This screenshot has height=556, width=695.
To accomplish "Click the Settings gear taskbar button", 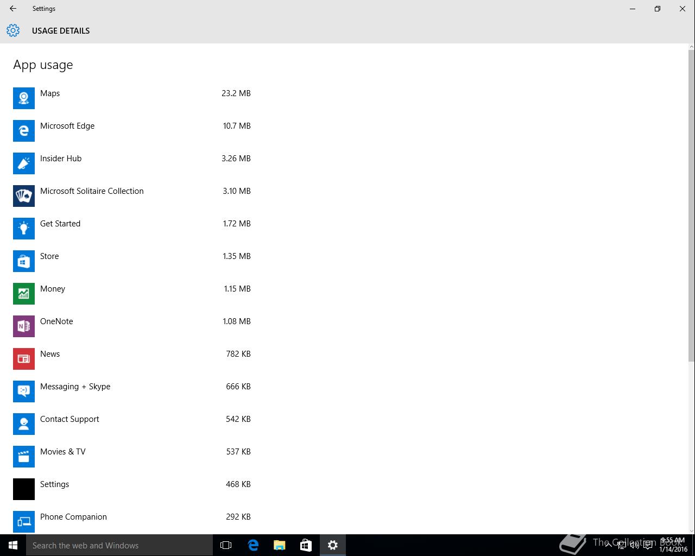I will click(x=333, y=545).
